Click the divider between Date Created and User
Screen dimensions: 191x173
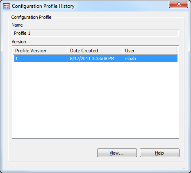[122, 50]
